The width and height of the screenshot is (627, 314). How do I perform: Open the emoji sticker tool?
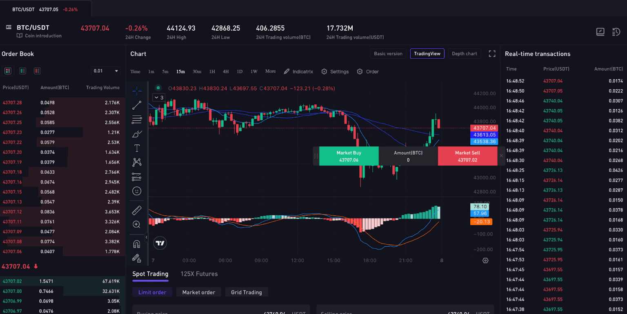point(136,190)
